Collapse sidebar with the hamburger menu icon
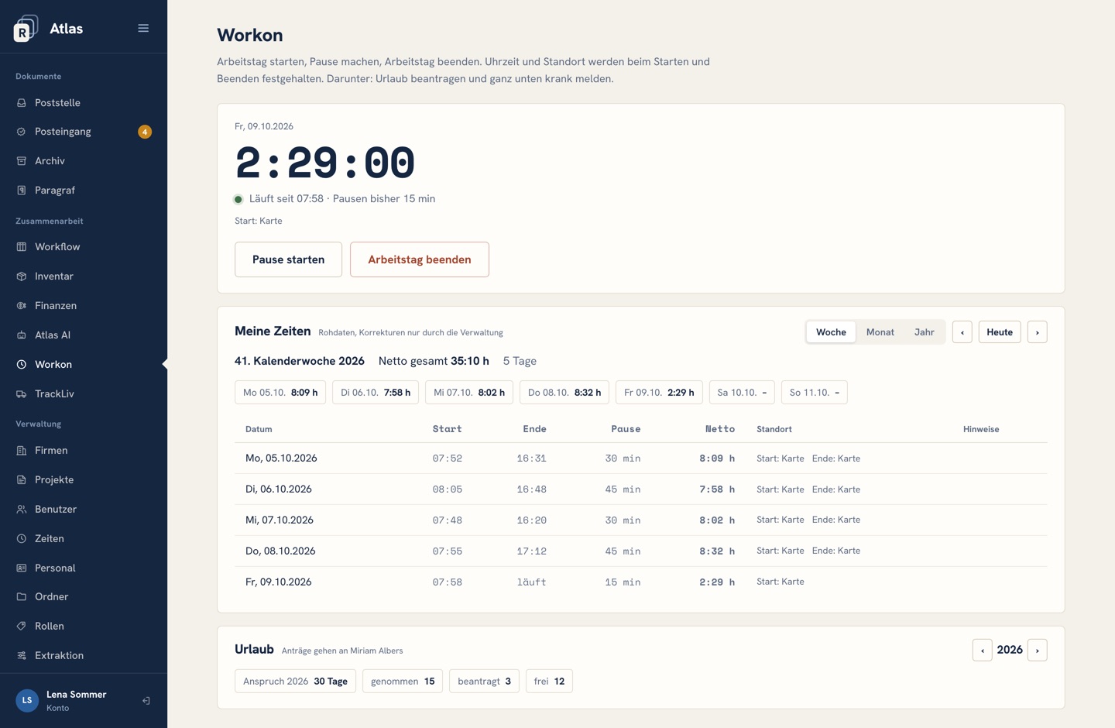 [143, 28]
